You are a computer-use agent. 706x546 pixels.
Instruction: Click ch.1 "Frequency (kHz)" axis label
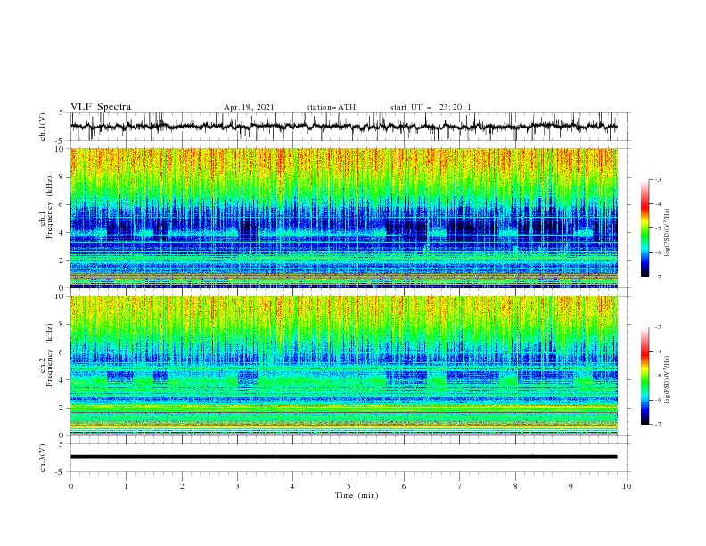(50, 207)
